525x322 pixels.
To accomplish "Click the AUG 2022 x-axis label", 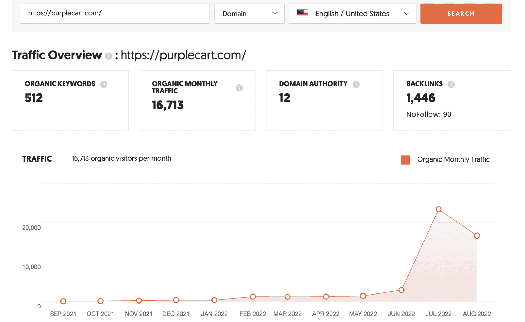I will tap(477, 314).
